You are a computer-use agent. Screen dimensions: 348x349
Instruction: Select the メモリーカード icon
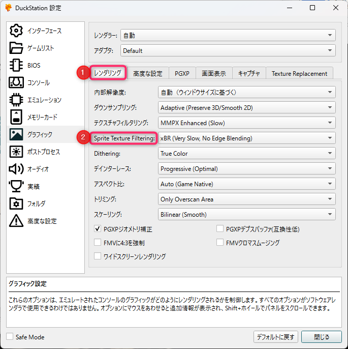coord(17,117)
